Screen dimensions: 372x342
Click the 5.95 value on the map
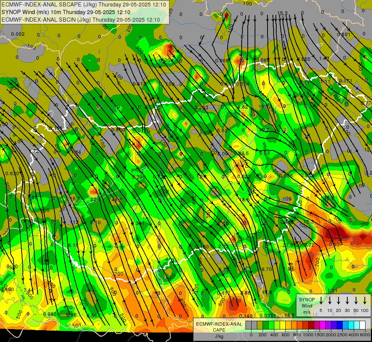click(71, 315)
